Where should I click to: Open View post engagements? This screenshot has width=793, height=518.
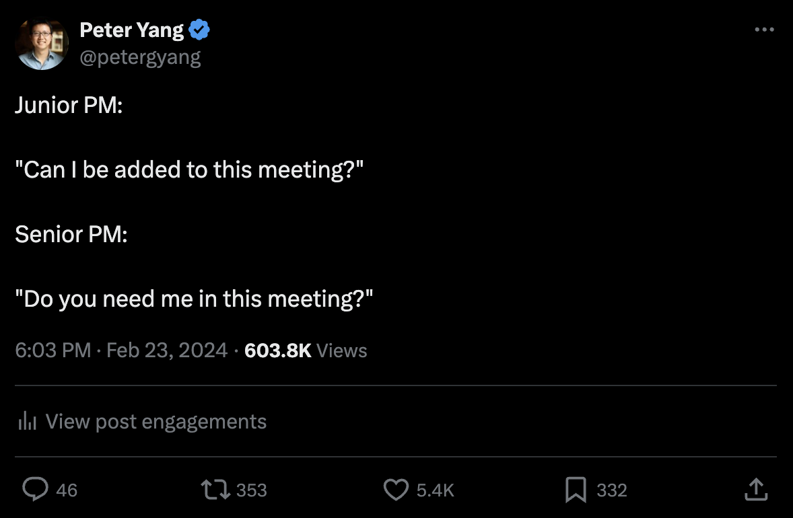[x=156, y=422]
